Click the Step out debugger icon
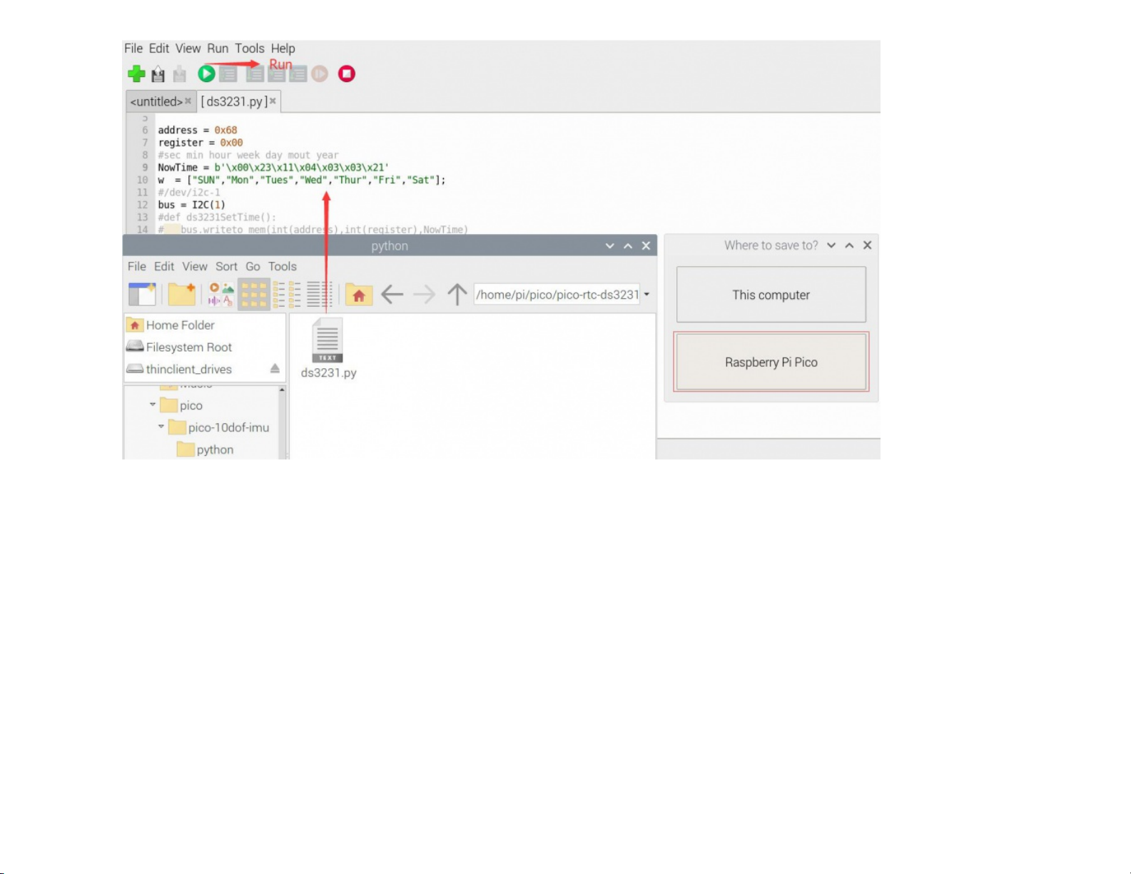The width and height of the screenshot is (1131, 874). [298, 74]
